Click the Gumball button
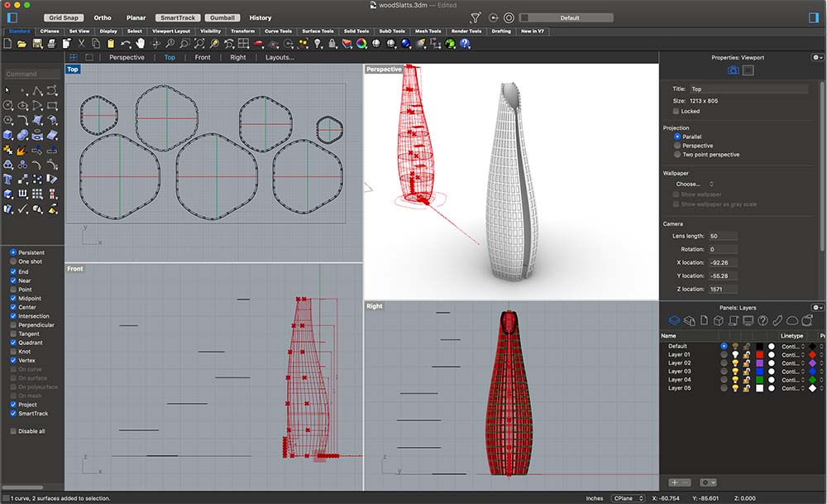Image resolution: width=827 pixels, height=504 pixels. click(222, 17)
